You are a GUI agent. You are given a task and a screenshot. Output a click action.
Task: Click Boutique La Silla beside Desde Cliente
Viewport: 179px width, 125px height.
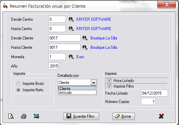click(x=104, y=38)
